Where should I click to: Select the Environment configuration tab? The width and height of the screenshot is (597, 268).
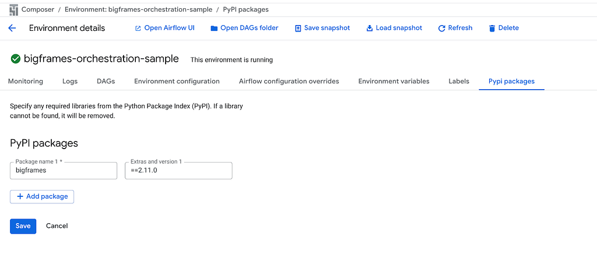pyautogui.click(x=177, y=82)
